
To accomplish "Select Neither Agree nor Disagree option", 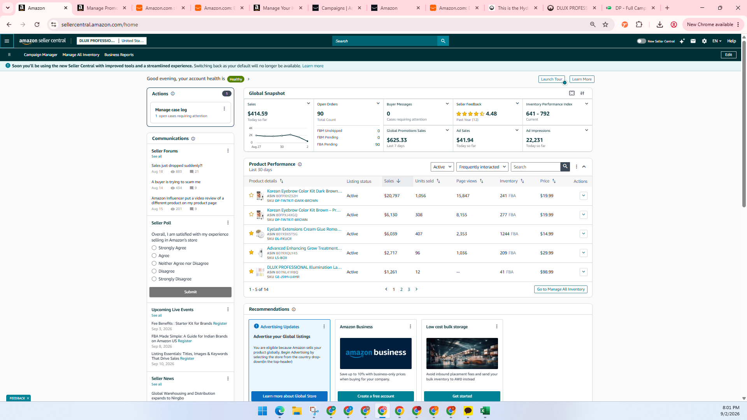I will point(154,263).
